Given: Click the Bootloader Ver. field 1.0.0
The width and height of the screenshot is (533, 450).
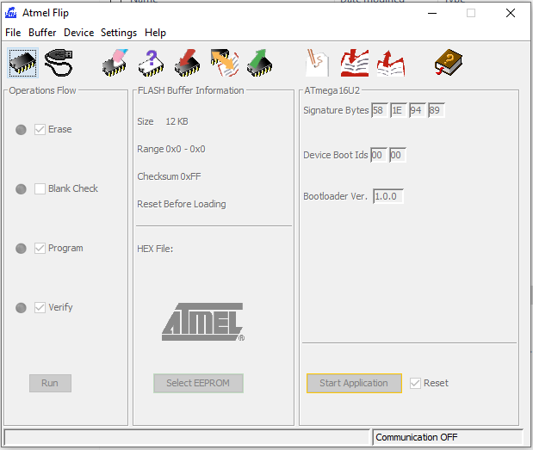Looking at the screenshot, I should point(388,196).
